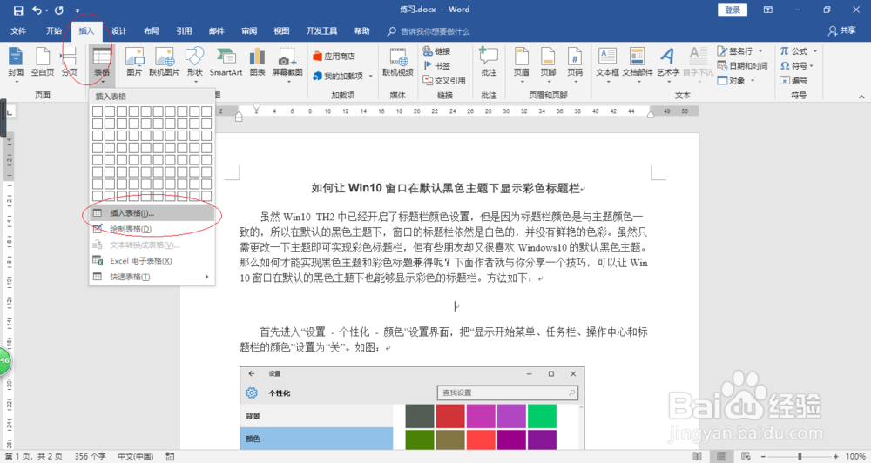Insert a chart (图表)

257,62
